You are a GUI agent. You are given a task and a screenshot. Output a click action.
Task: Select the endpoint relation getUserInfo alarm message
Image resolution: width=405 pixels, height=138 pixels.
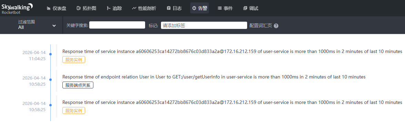coord(214,77)
